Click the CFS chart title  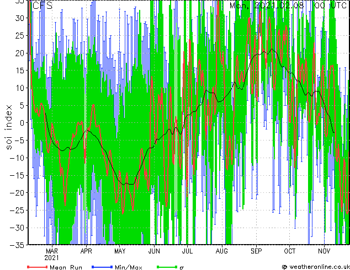point(43,6)
